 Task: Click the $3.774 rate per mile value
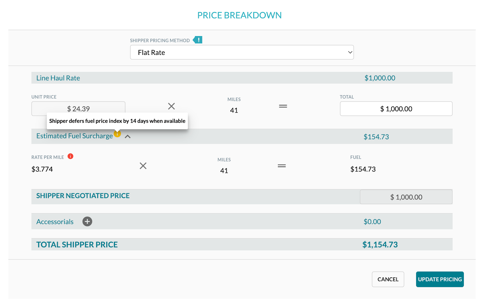42,169
